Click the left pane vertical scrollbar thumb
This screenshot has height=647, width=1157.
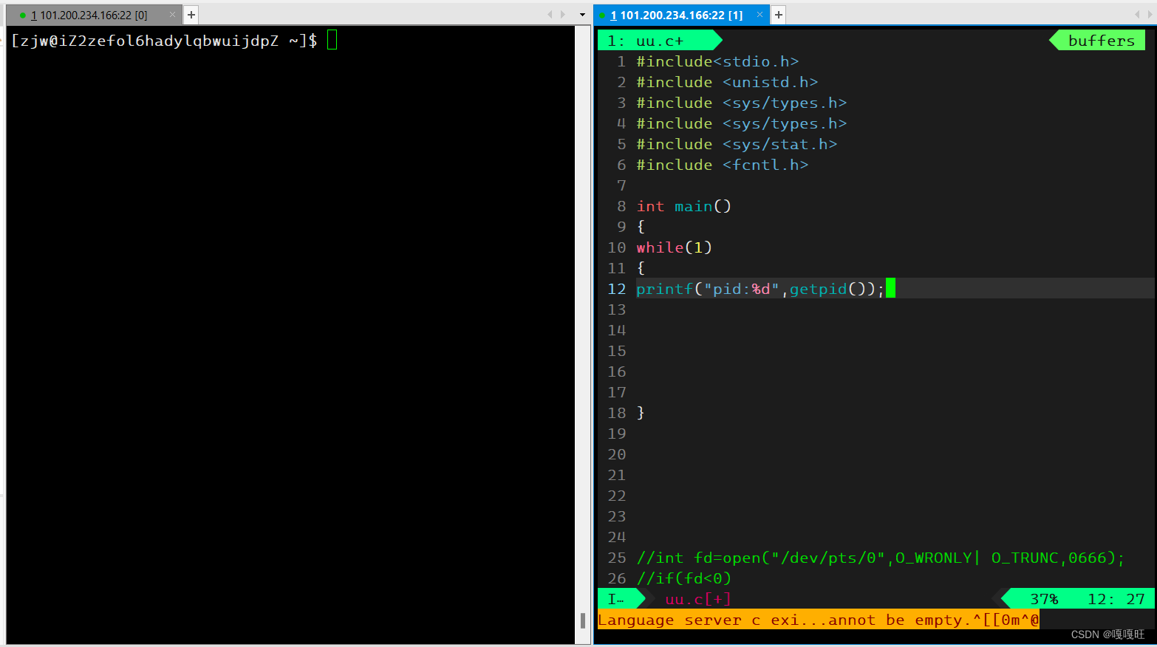583,620
